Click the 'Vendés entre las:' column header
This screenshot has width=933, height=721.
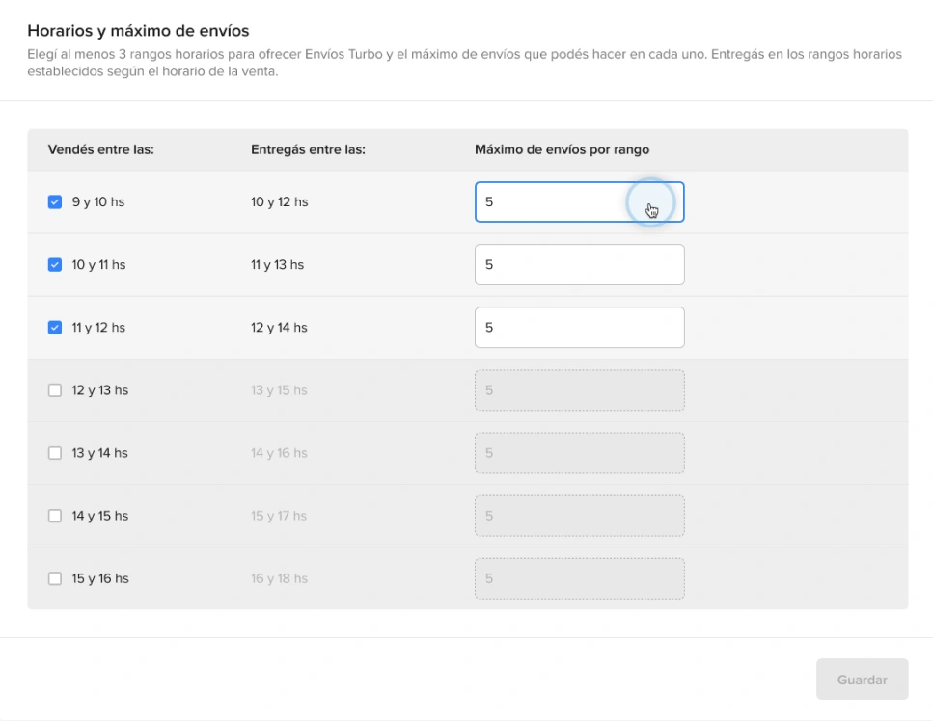(x=101, y=149)
